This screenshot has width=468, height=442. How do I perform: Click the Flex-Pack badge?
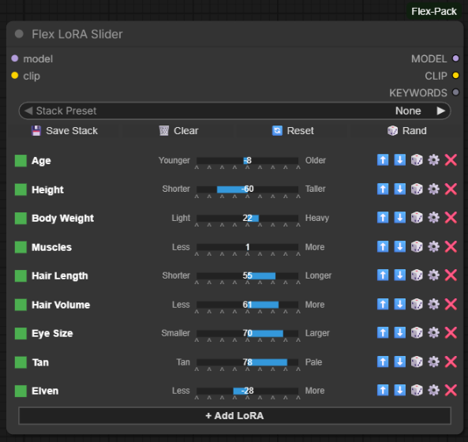[434, 11]
